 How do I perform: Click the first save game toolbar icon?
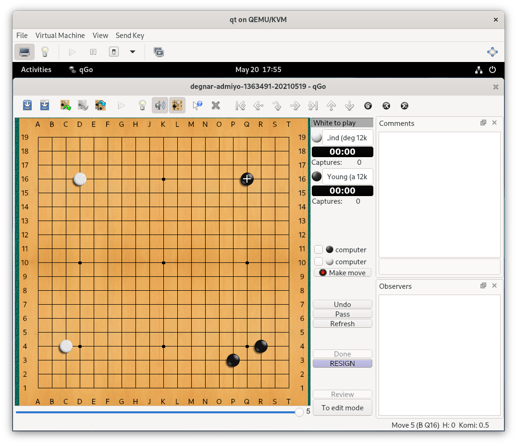28,105
